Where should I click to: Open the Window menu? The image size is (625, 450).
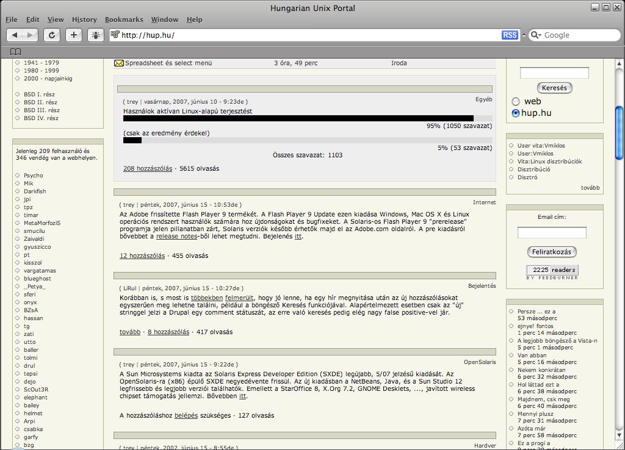click(165, 20)
